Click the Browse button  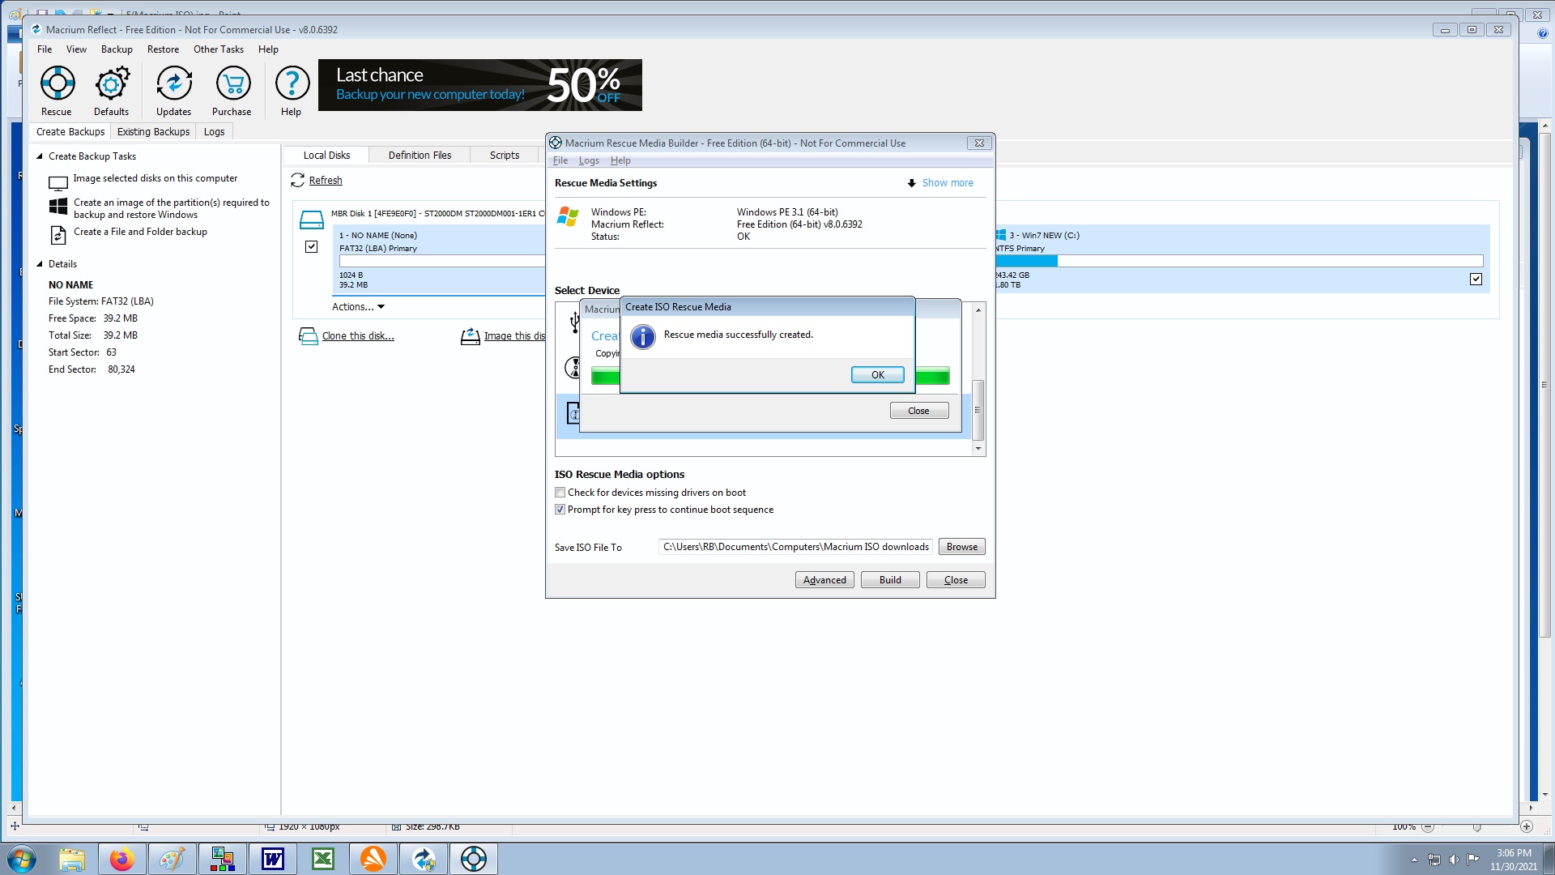click(961, 547)
